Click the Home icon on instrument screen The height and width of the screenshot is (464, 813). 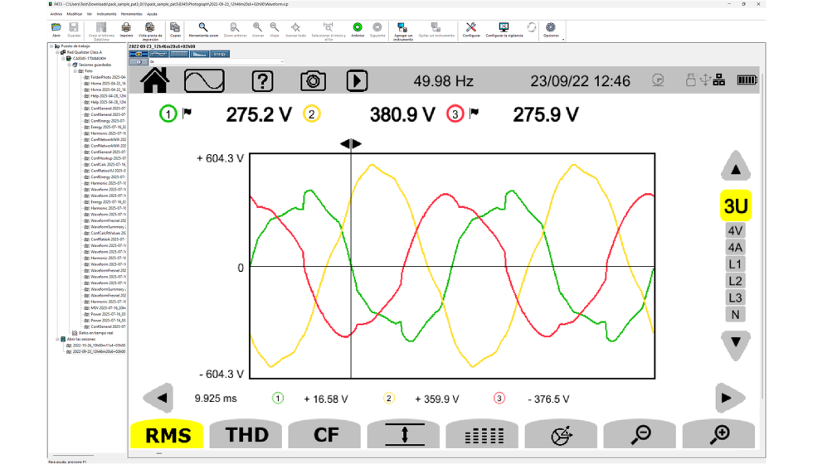[x=155, y=80]
